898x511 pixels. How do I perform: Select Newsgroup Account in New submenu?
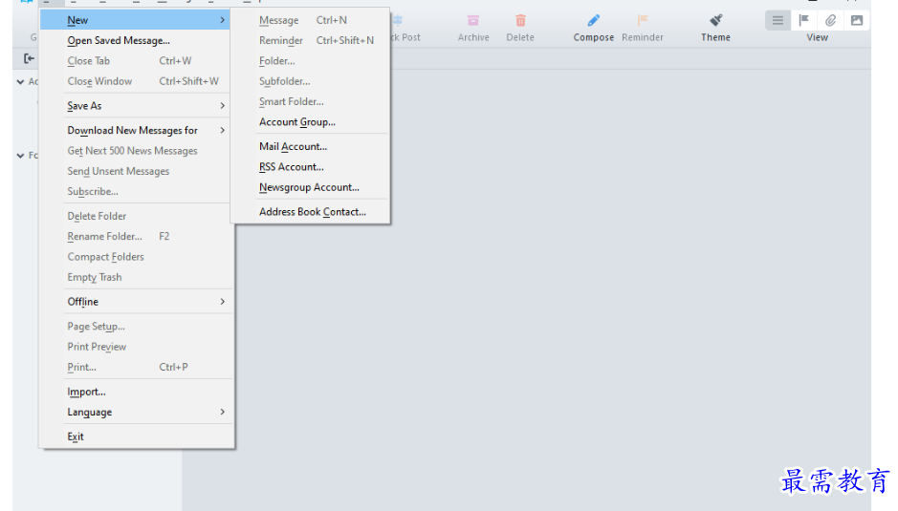(x=311, y=188)
